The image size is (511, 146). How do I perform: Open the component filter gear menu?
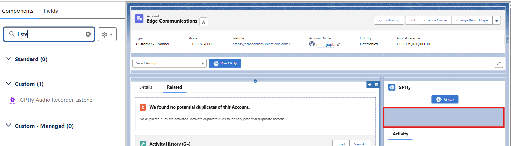click(107, 34)
